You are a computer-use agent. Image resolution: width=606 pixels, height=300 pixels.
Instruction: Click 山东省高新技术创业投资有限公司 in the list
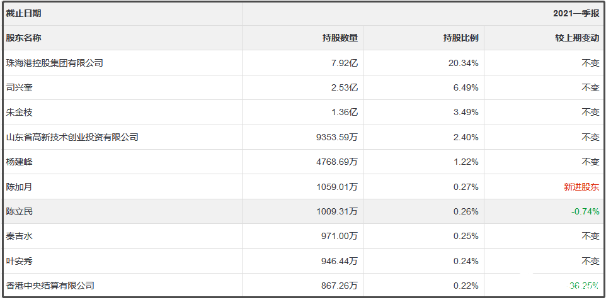[72, 137]
